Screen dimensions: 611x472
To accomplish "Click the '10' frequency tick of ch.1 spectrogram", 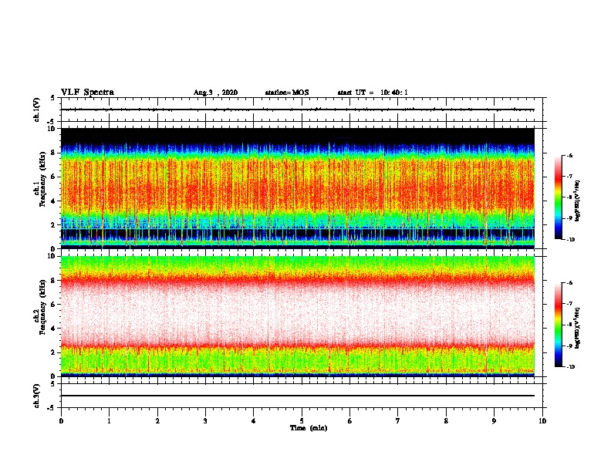I will [x=52, y=129].
